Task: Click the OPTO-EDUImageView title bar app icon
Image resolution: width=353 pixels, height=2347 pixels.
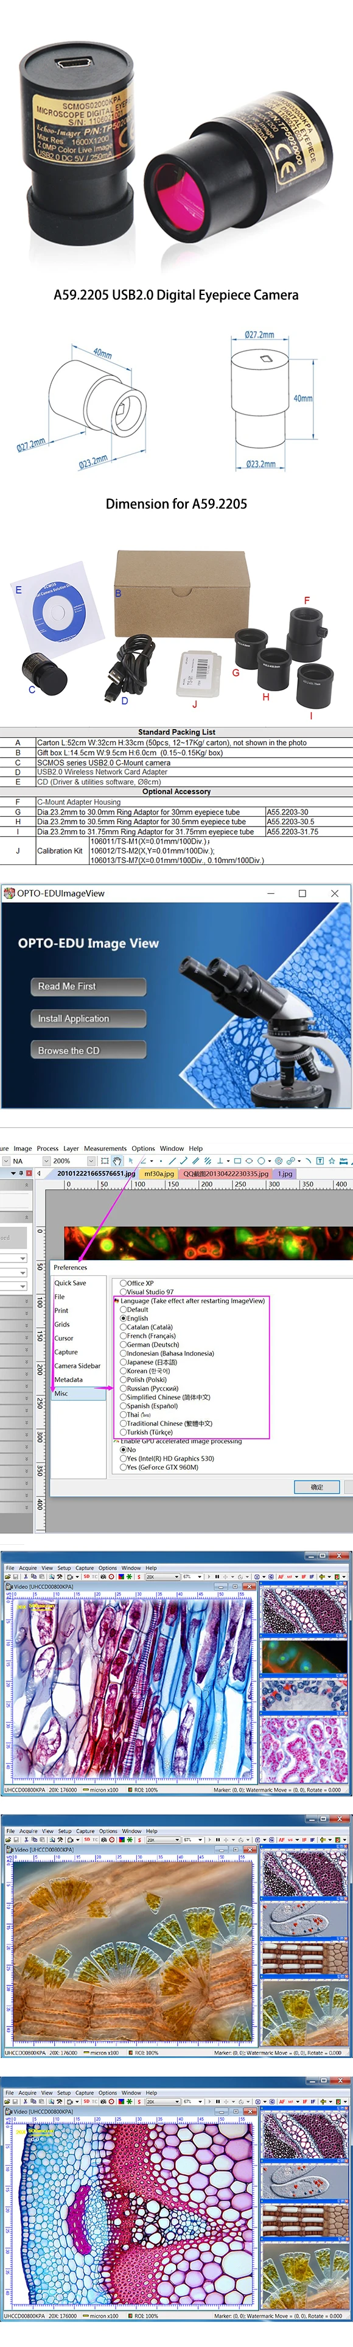Action: pos(8,893)
